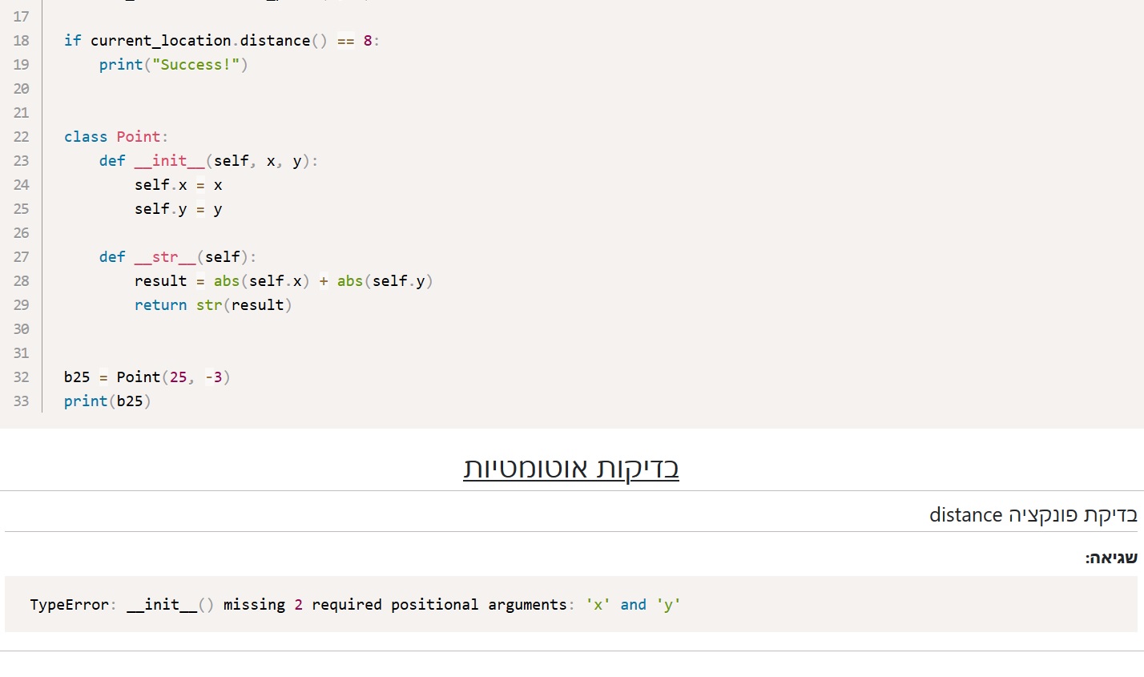
Task: Click the "b25 = Point(25, -3)" line
Action: (x=147, y=377)
